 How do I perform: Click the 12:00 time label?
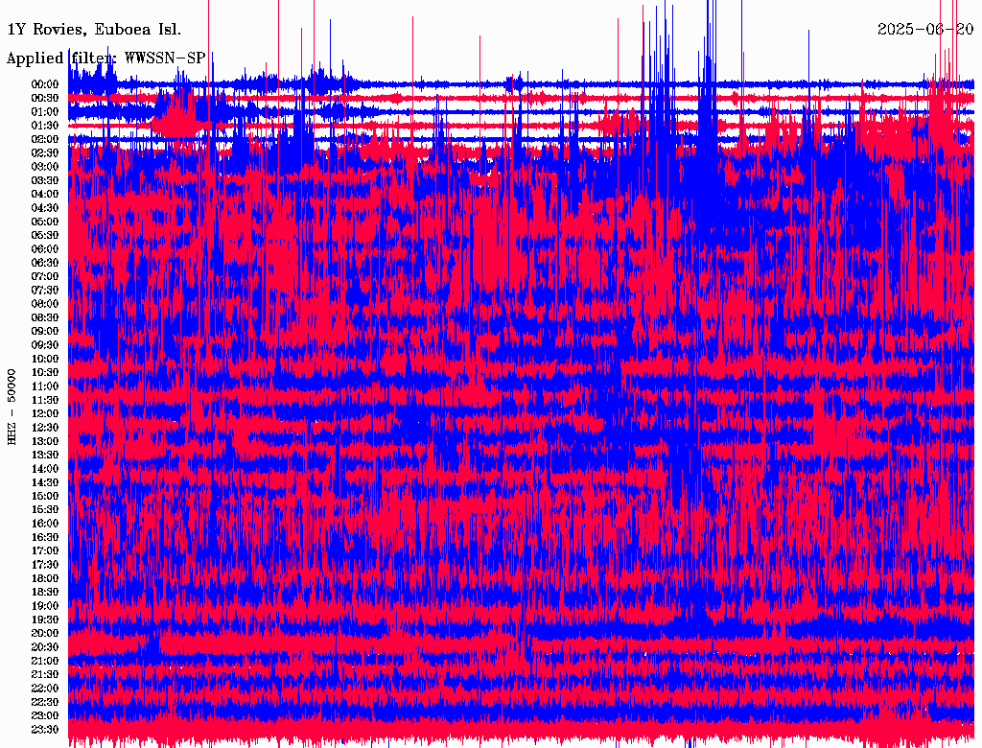click(x=45, y=413)
